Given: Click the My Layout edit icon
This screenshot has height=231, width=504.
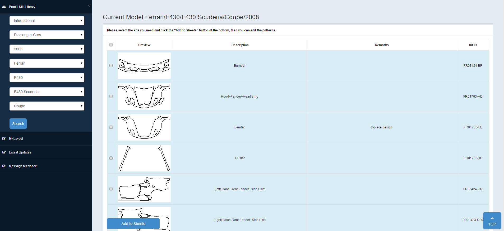Looking at the screenshot, I should 4,139.
